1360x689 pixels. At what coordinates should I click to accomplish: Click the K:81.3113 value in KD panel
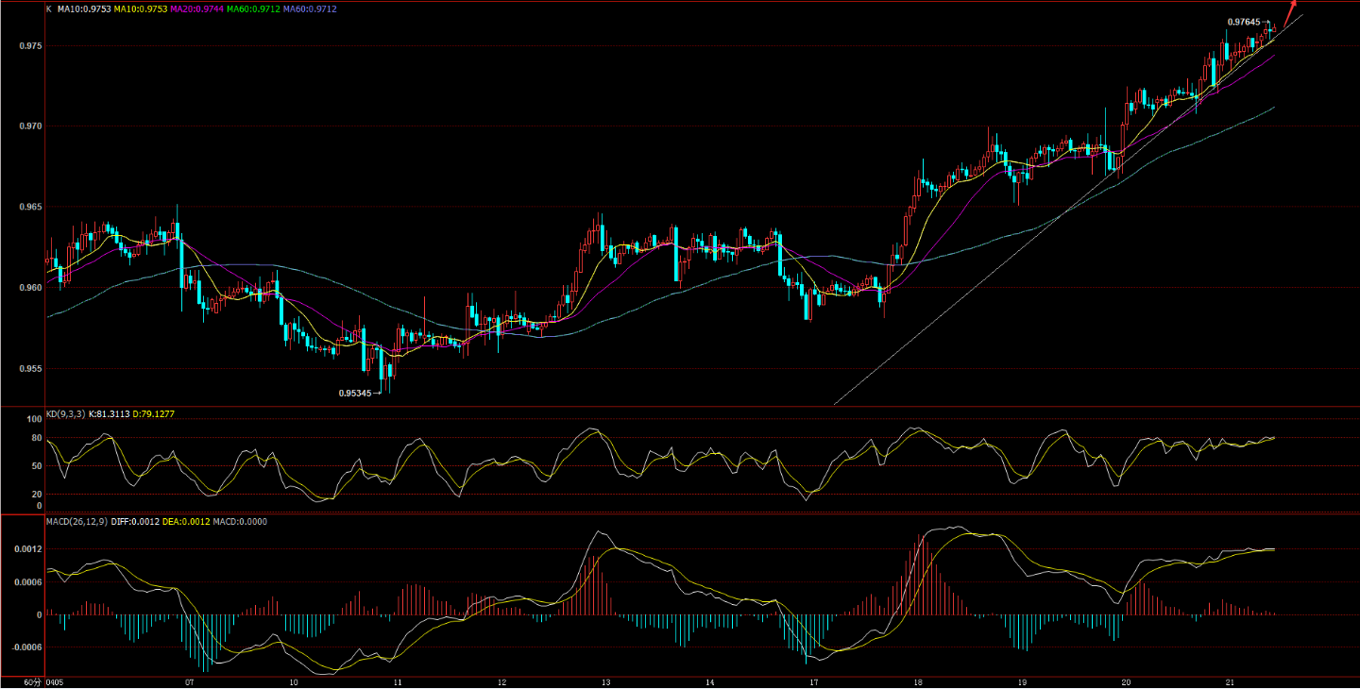coord(109,413)
